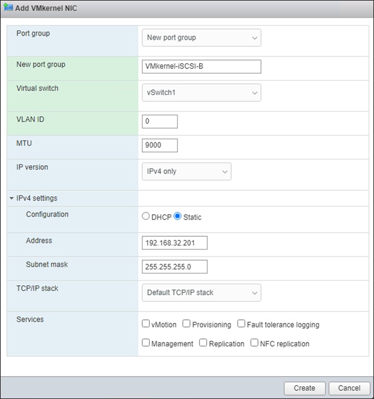Click the MTU input field showing 9000
This screenshot has height=399, width=374.
point(160,145)
